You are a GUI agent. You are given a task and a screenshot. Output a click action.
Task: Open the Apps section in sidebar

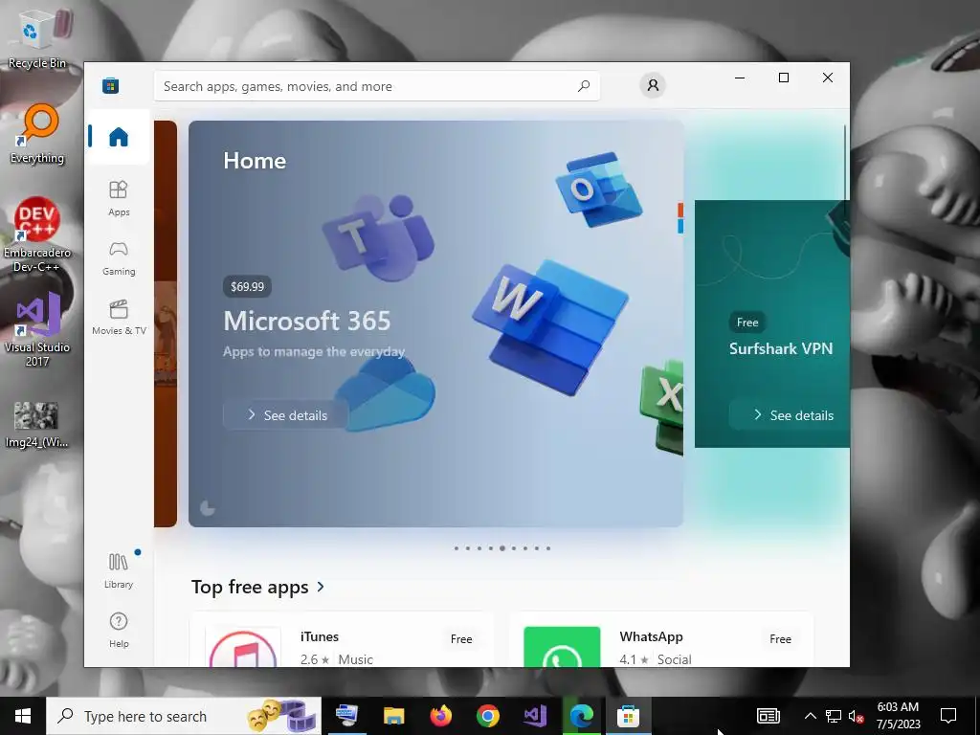(119, 198)
